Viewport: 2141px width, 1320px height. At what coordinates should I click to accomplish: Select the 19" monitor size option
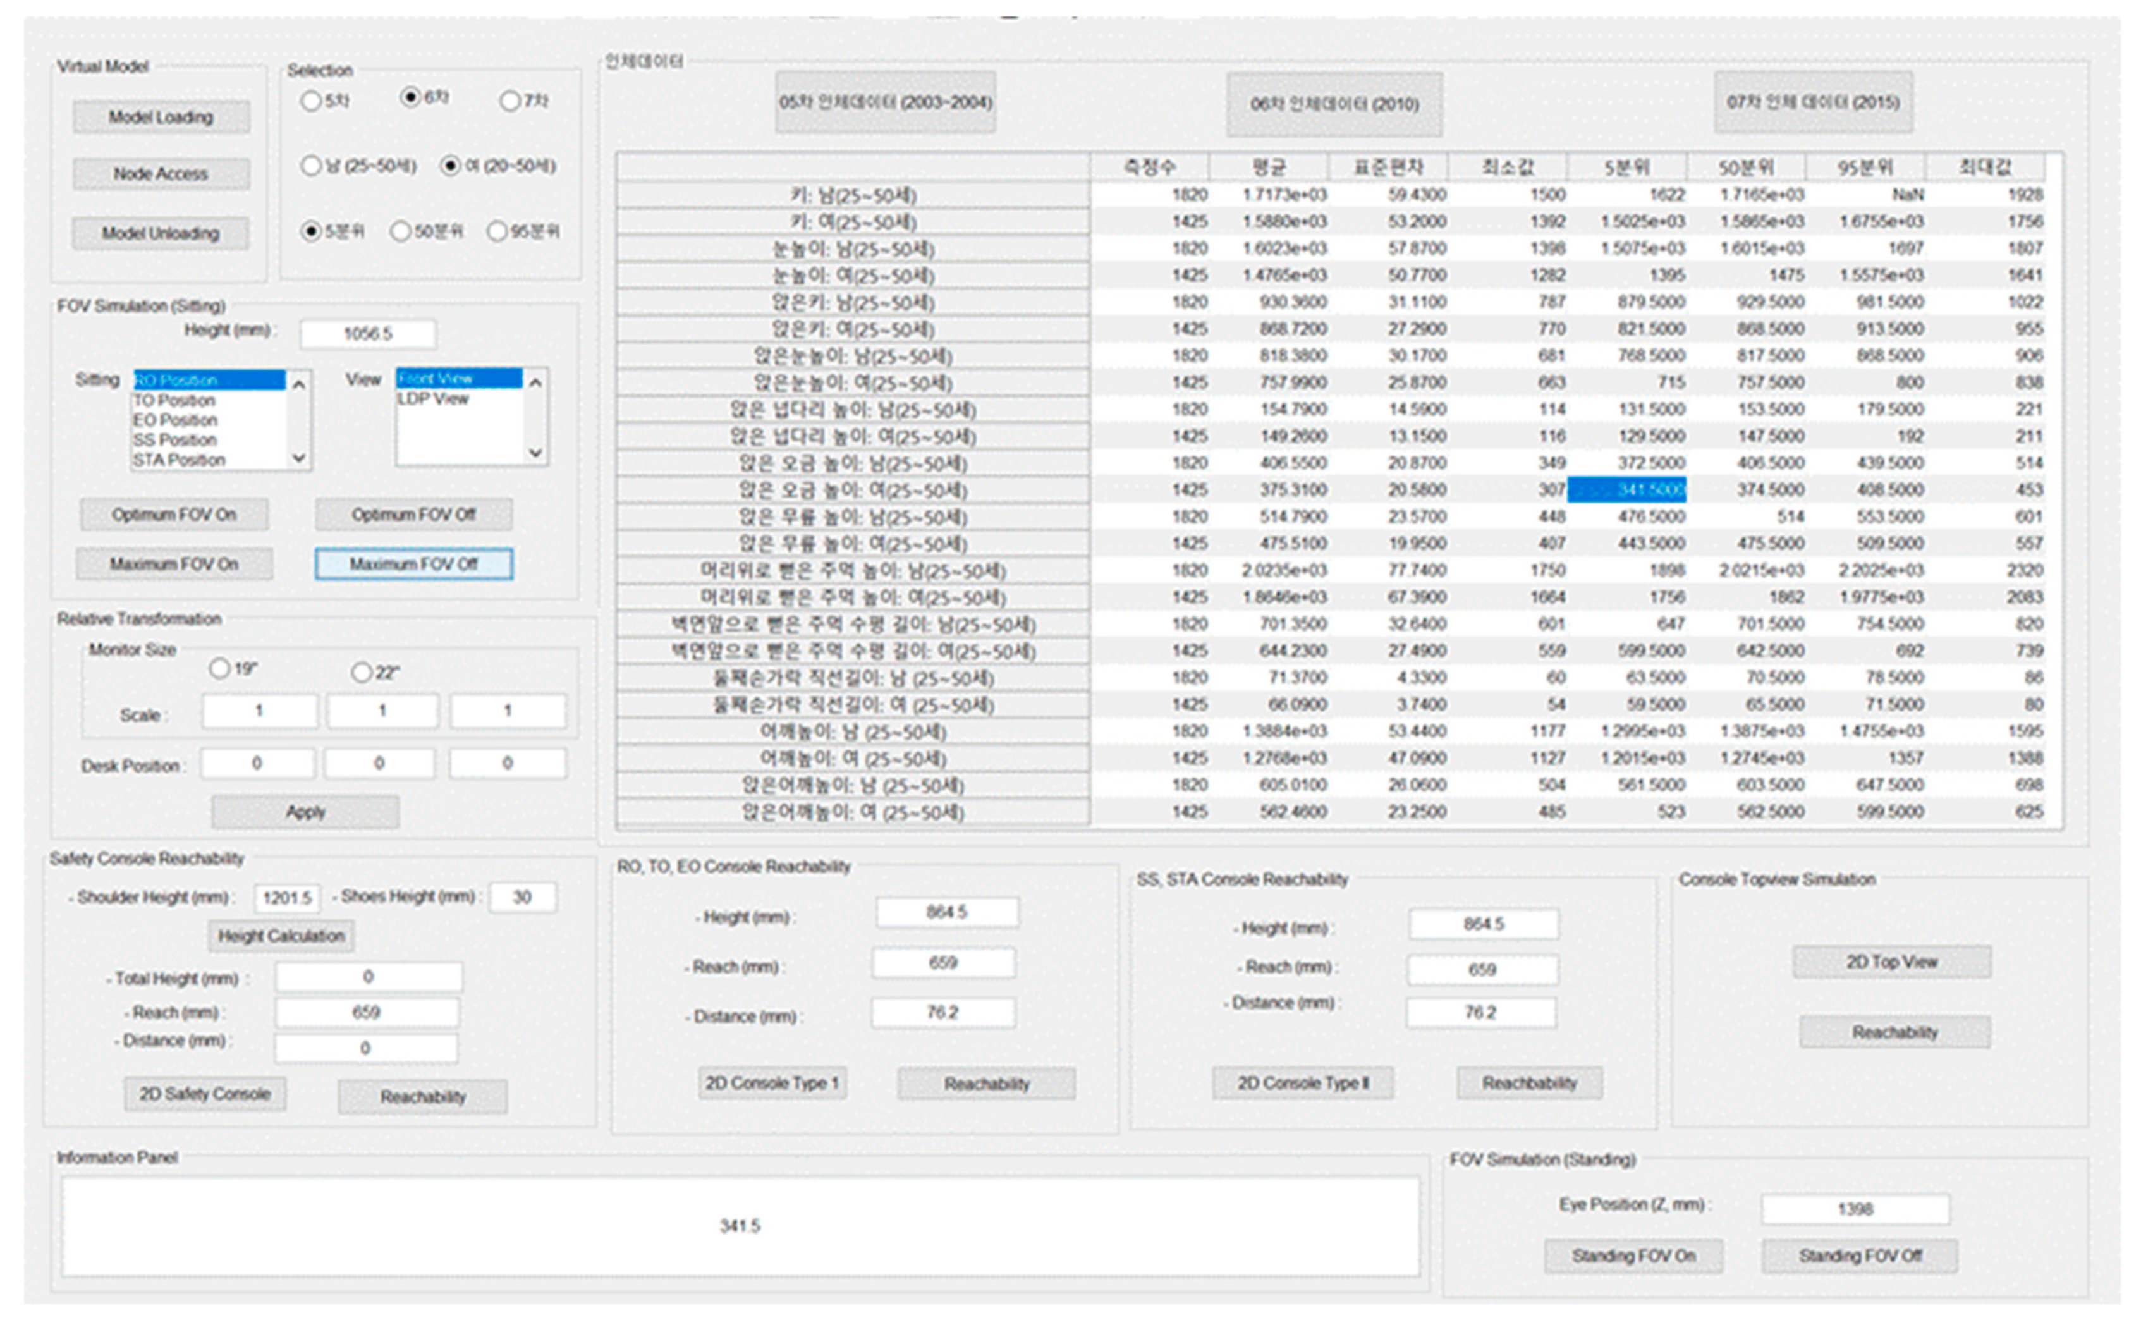click(x=219, y=669)
